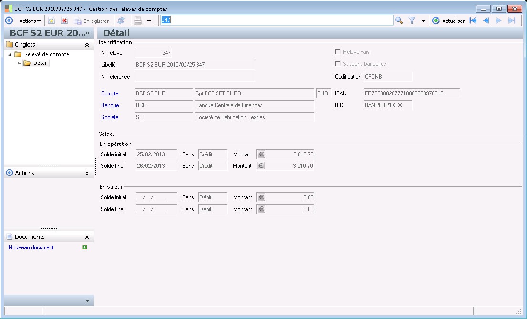The width and height of the screenshot is (527, 319).
Task: Select the Détail tree item
Action: [x=41, y=63]
